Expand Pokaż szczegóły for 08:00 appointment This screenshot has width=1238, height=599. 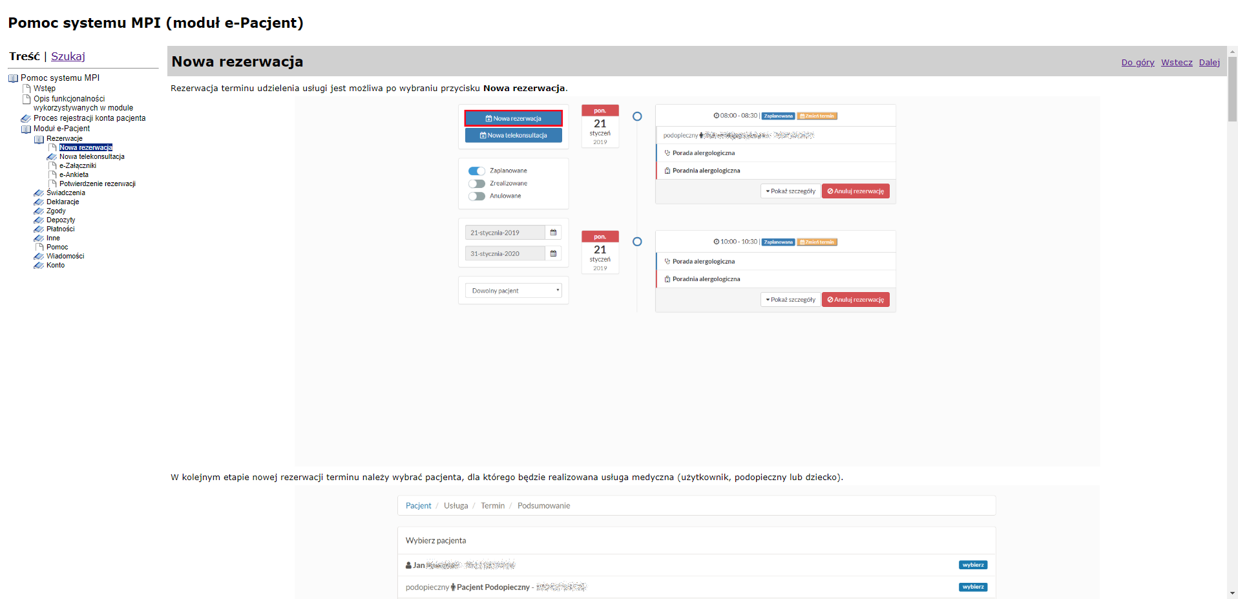[x=790, y=191]
